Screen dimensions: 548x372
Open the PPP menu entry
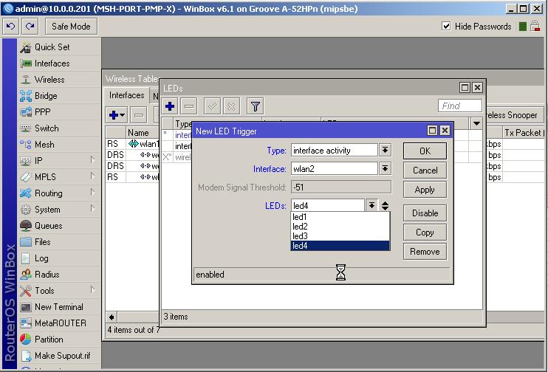(x=43, y=112)
